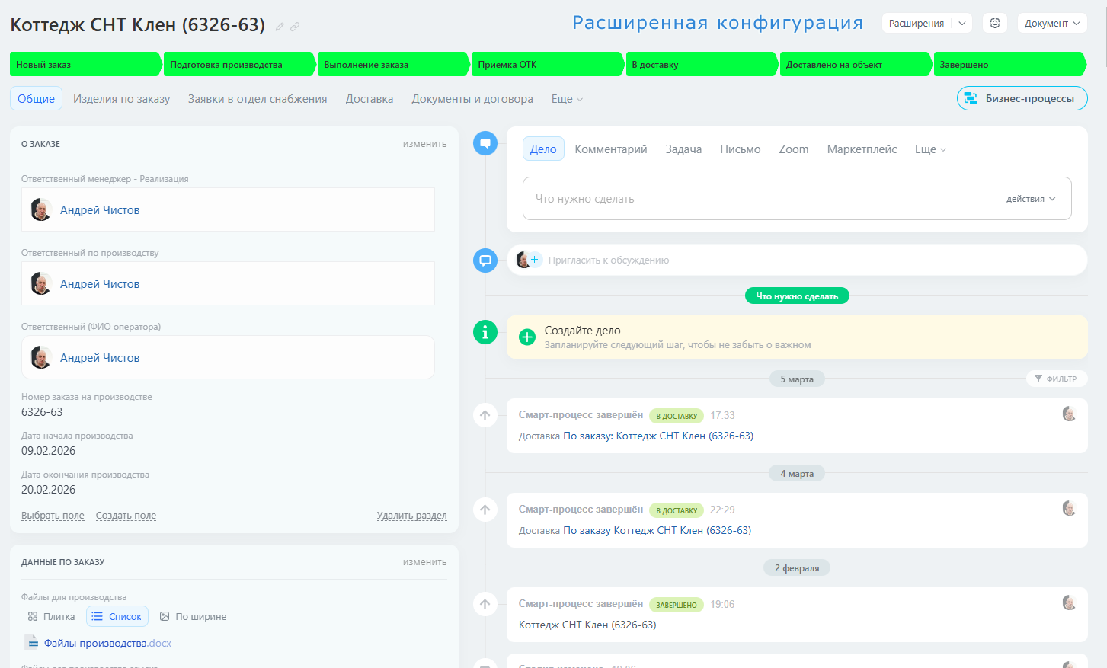Set stage to В доставку
This screenshot has height=668, width=1107.
tap(702, 65)
